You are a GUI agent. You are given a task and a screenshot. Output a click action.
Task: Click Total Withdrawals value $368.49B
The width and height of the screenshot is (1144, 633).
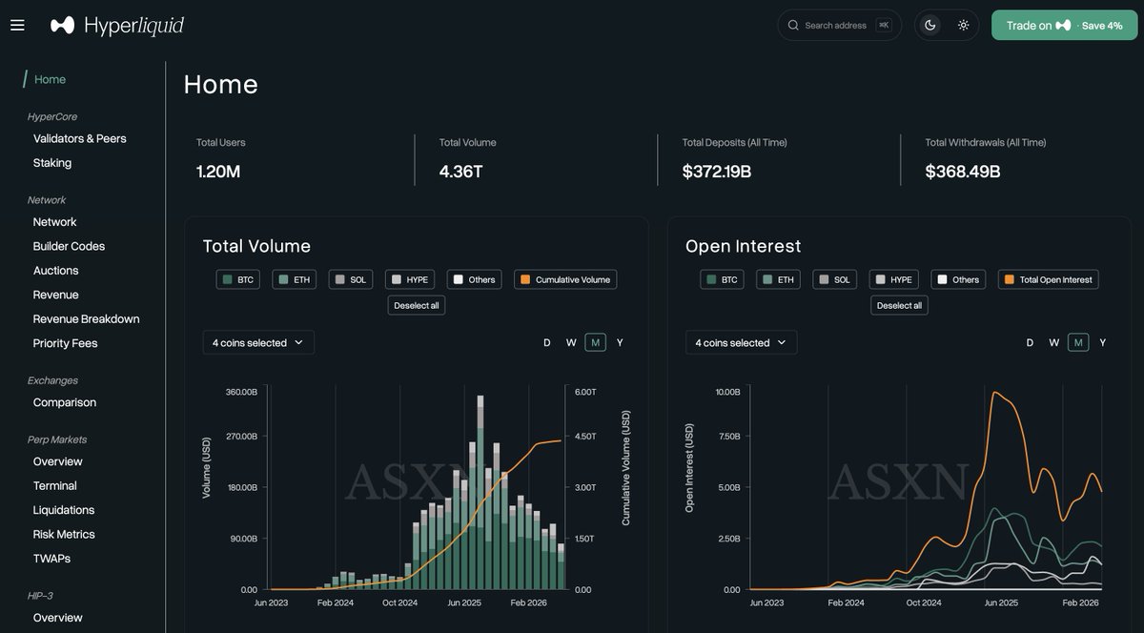[x=963, y=172]
